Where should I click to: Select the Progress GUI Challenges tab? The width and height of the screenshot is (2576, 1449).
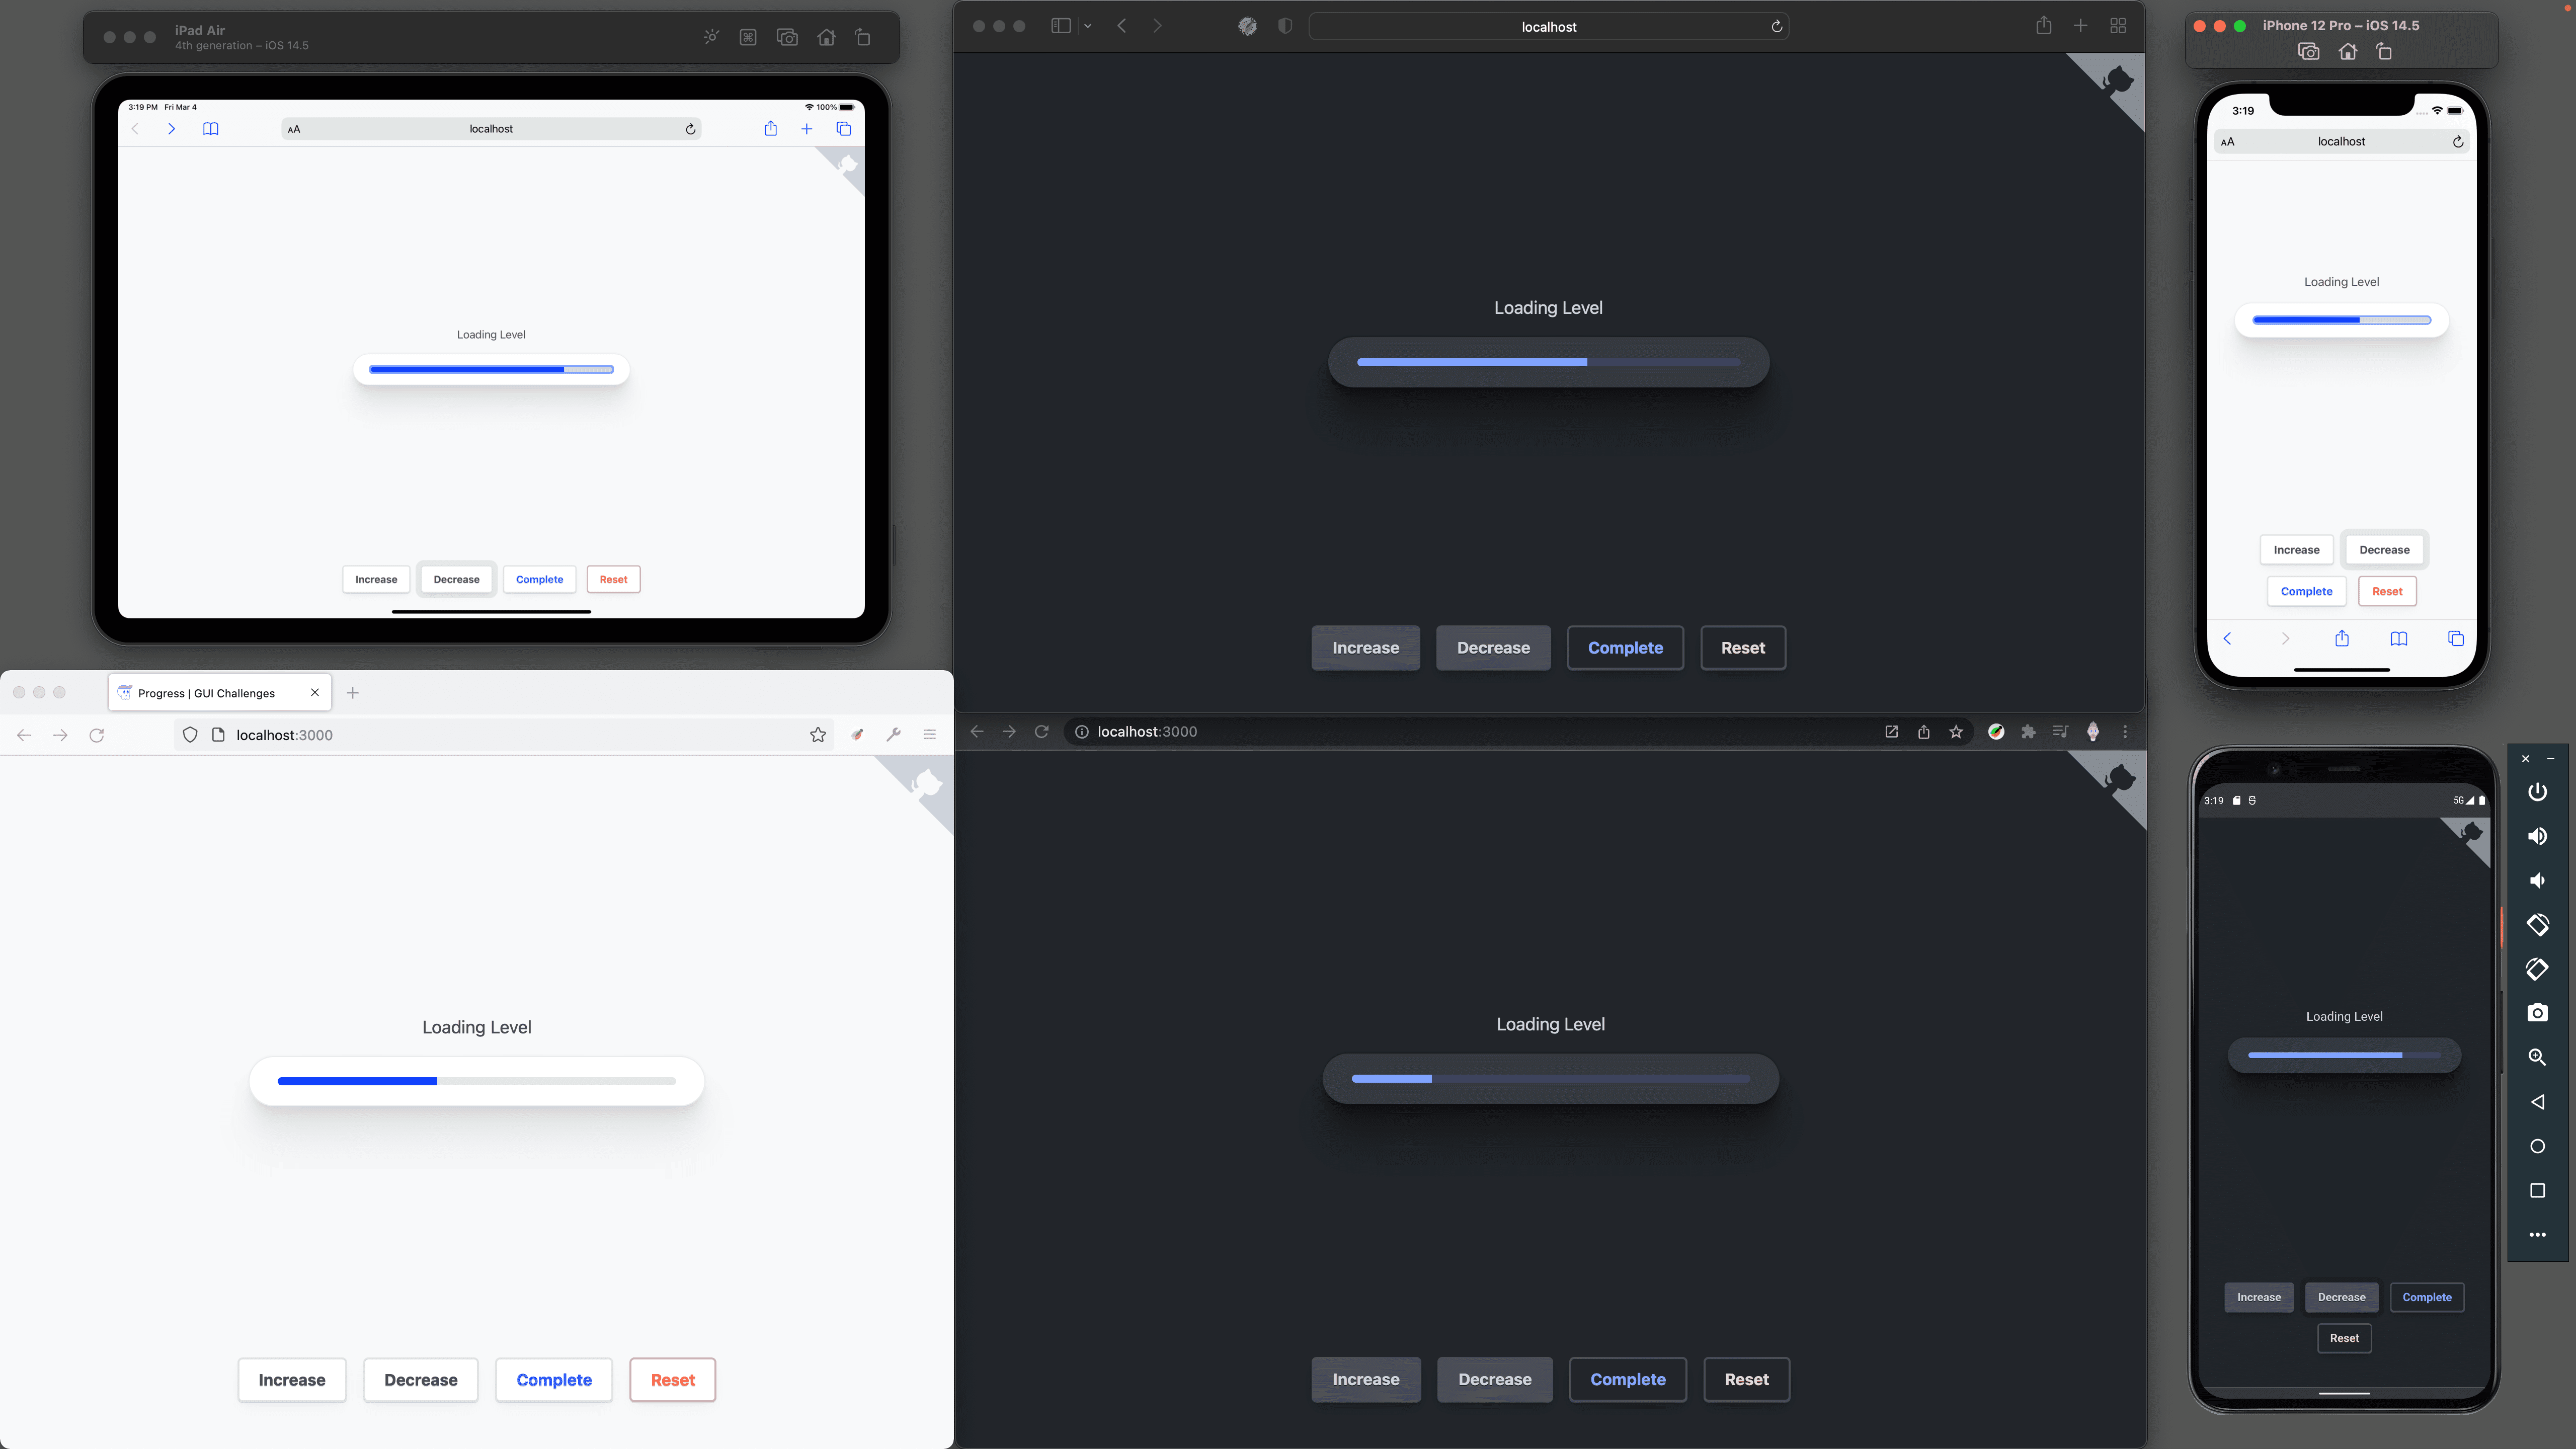pyautogui.click(x=207, y=692)
